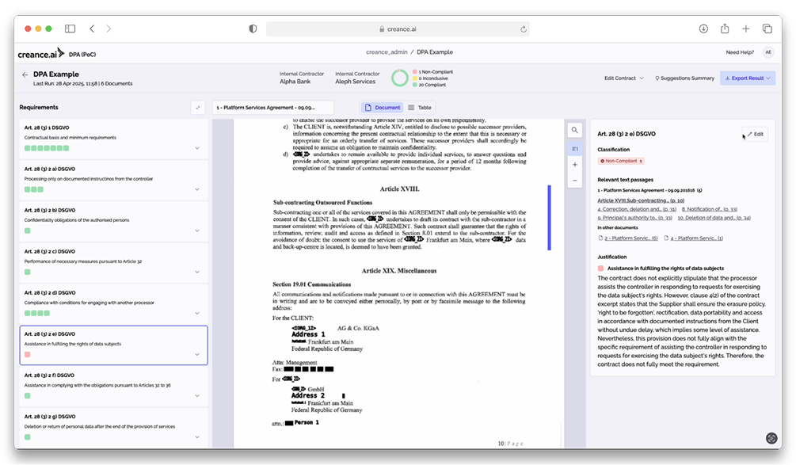Screen dimensions: 796x465
Task: Click the red Assistance justification marker
Action: (x=600, y=269)
